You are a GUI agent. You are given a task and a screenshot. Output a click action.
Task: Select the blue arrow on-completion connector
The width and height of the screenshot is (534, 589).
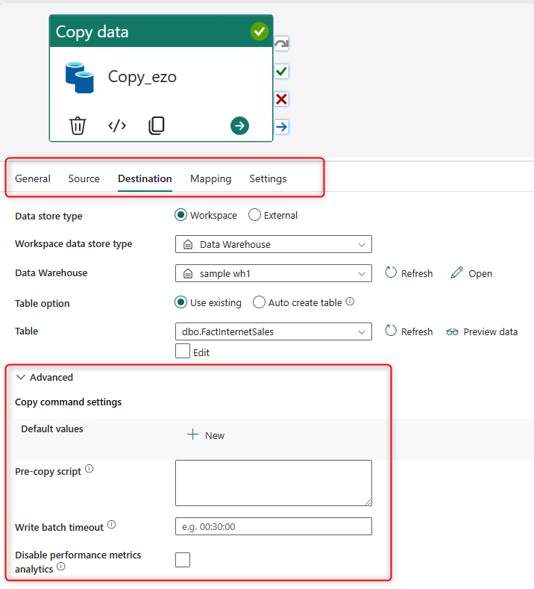point(281,127)
